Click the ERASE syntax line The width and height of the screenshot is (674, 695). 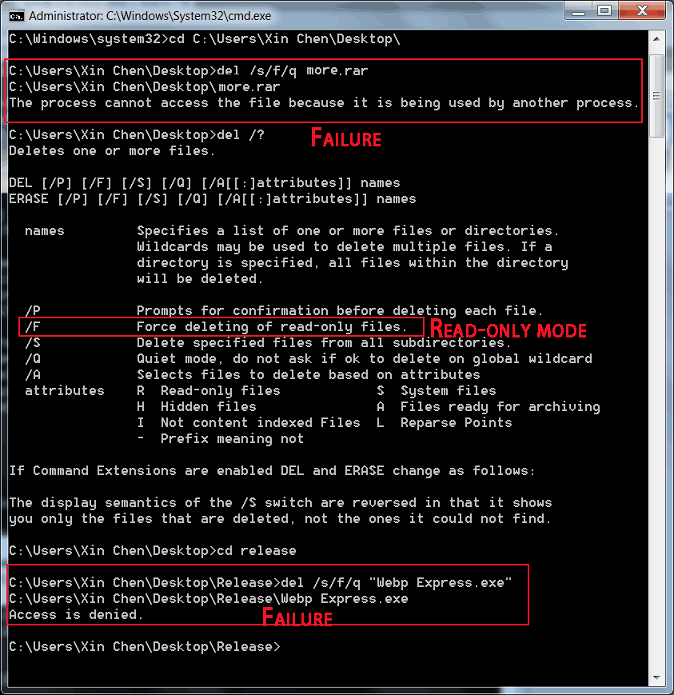213,199
